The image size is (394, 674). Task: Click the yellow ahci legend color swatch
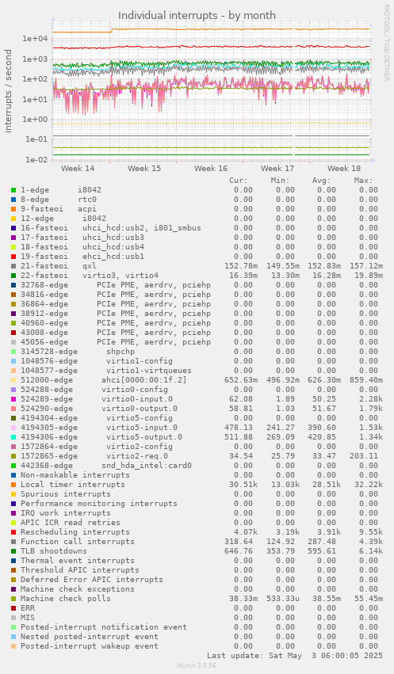[x=13, y=380]
